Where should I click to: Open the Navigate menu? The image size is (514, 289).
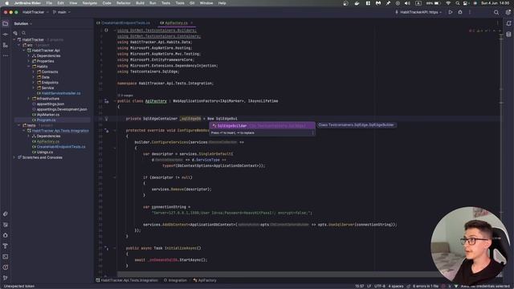[89, 3]
